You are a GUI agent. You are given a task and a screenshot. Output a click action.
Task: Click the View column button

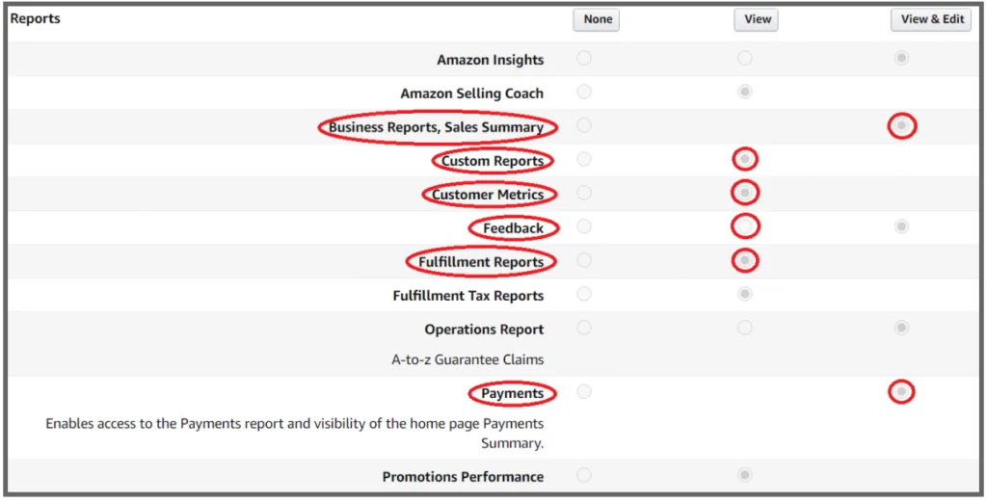[x=757, y=19]
